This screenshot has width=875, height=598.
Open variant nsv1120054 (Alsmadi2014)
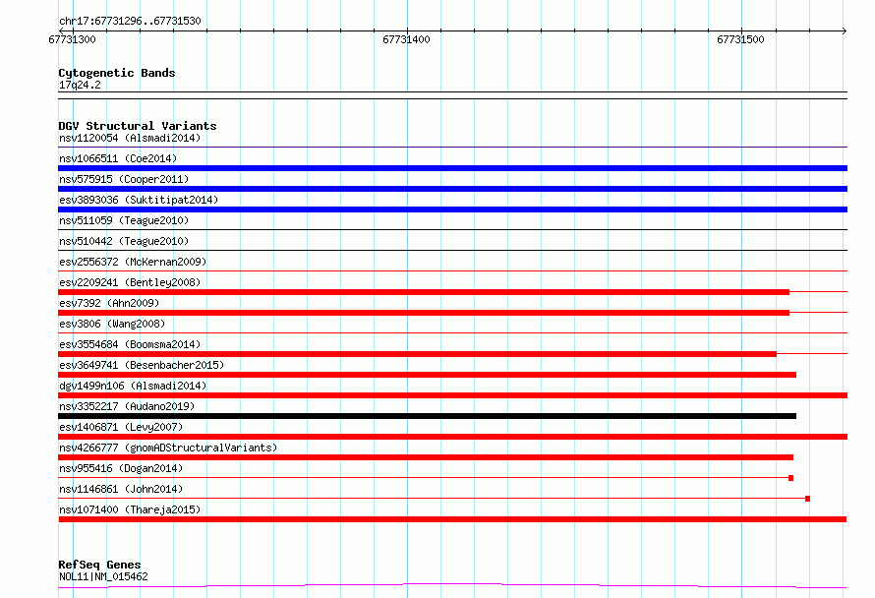130,138
